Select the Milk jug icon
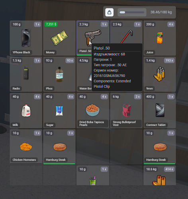The image size is (188, 199). pyautogui.click(x=26, y=110)
